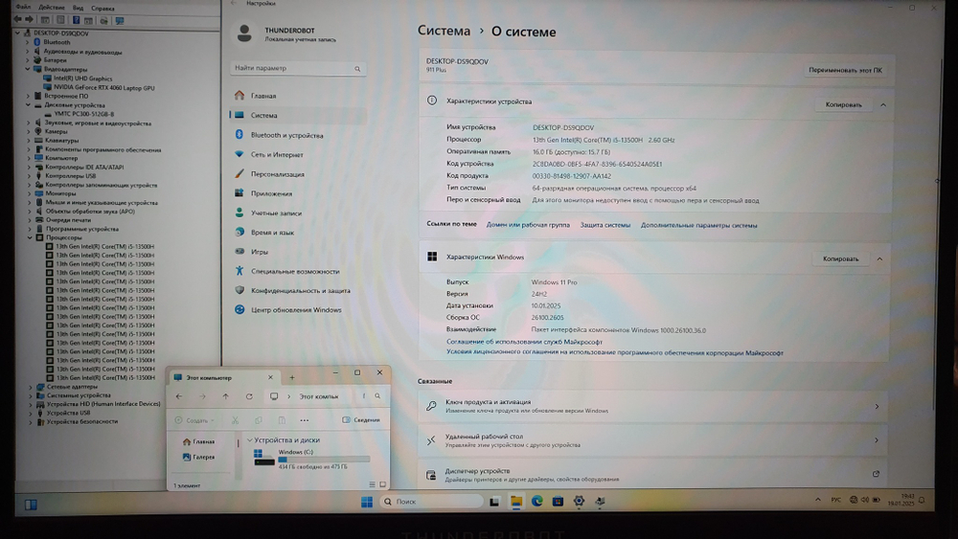Select NVIDIA GeForce RTX 4060 Laptop GPU device

click(103, 87)
